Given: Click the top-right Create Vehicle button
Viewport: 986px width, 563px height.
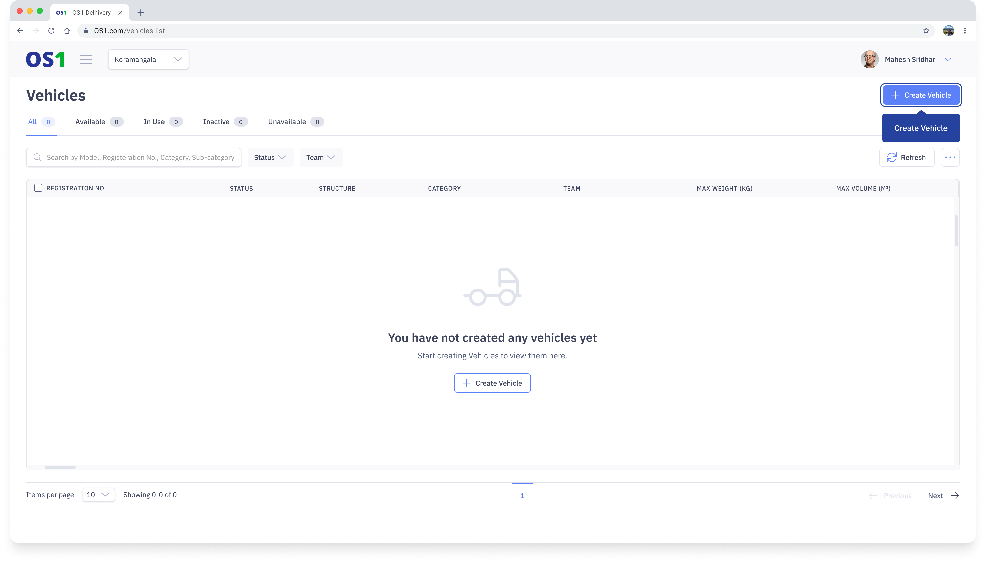Looking at the screenshot, I should (921, 95).
